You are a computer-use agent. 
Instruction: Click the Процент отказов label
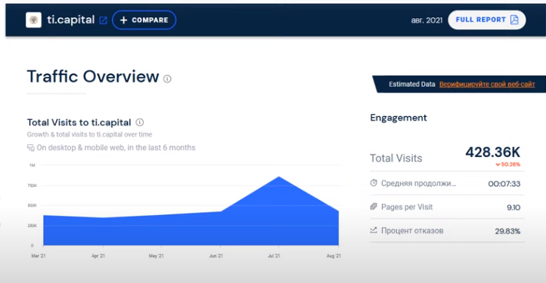[x=412, y=231]
